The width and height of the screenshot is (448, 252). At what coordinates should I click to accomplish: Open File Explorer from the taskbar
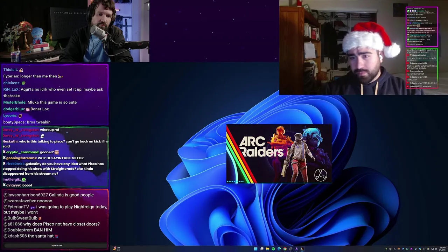click(x=267, y=249)
